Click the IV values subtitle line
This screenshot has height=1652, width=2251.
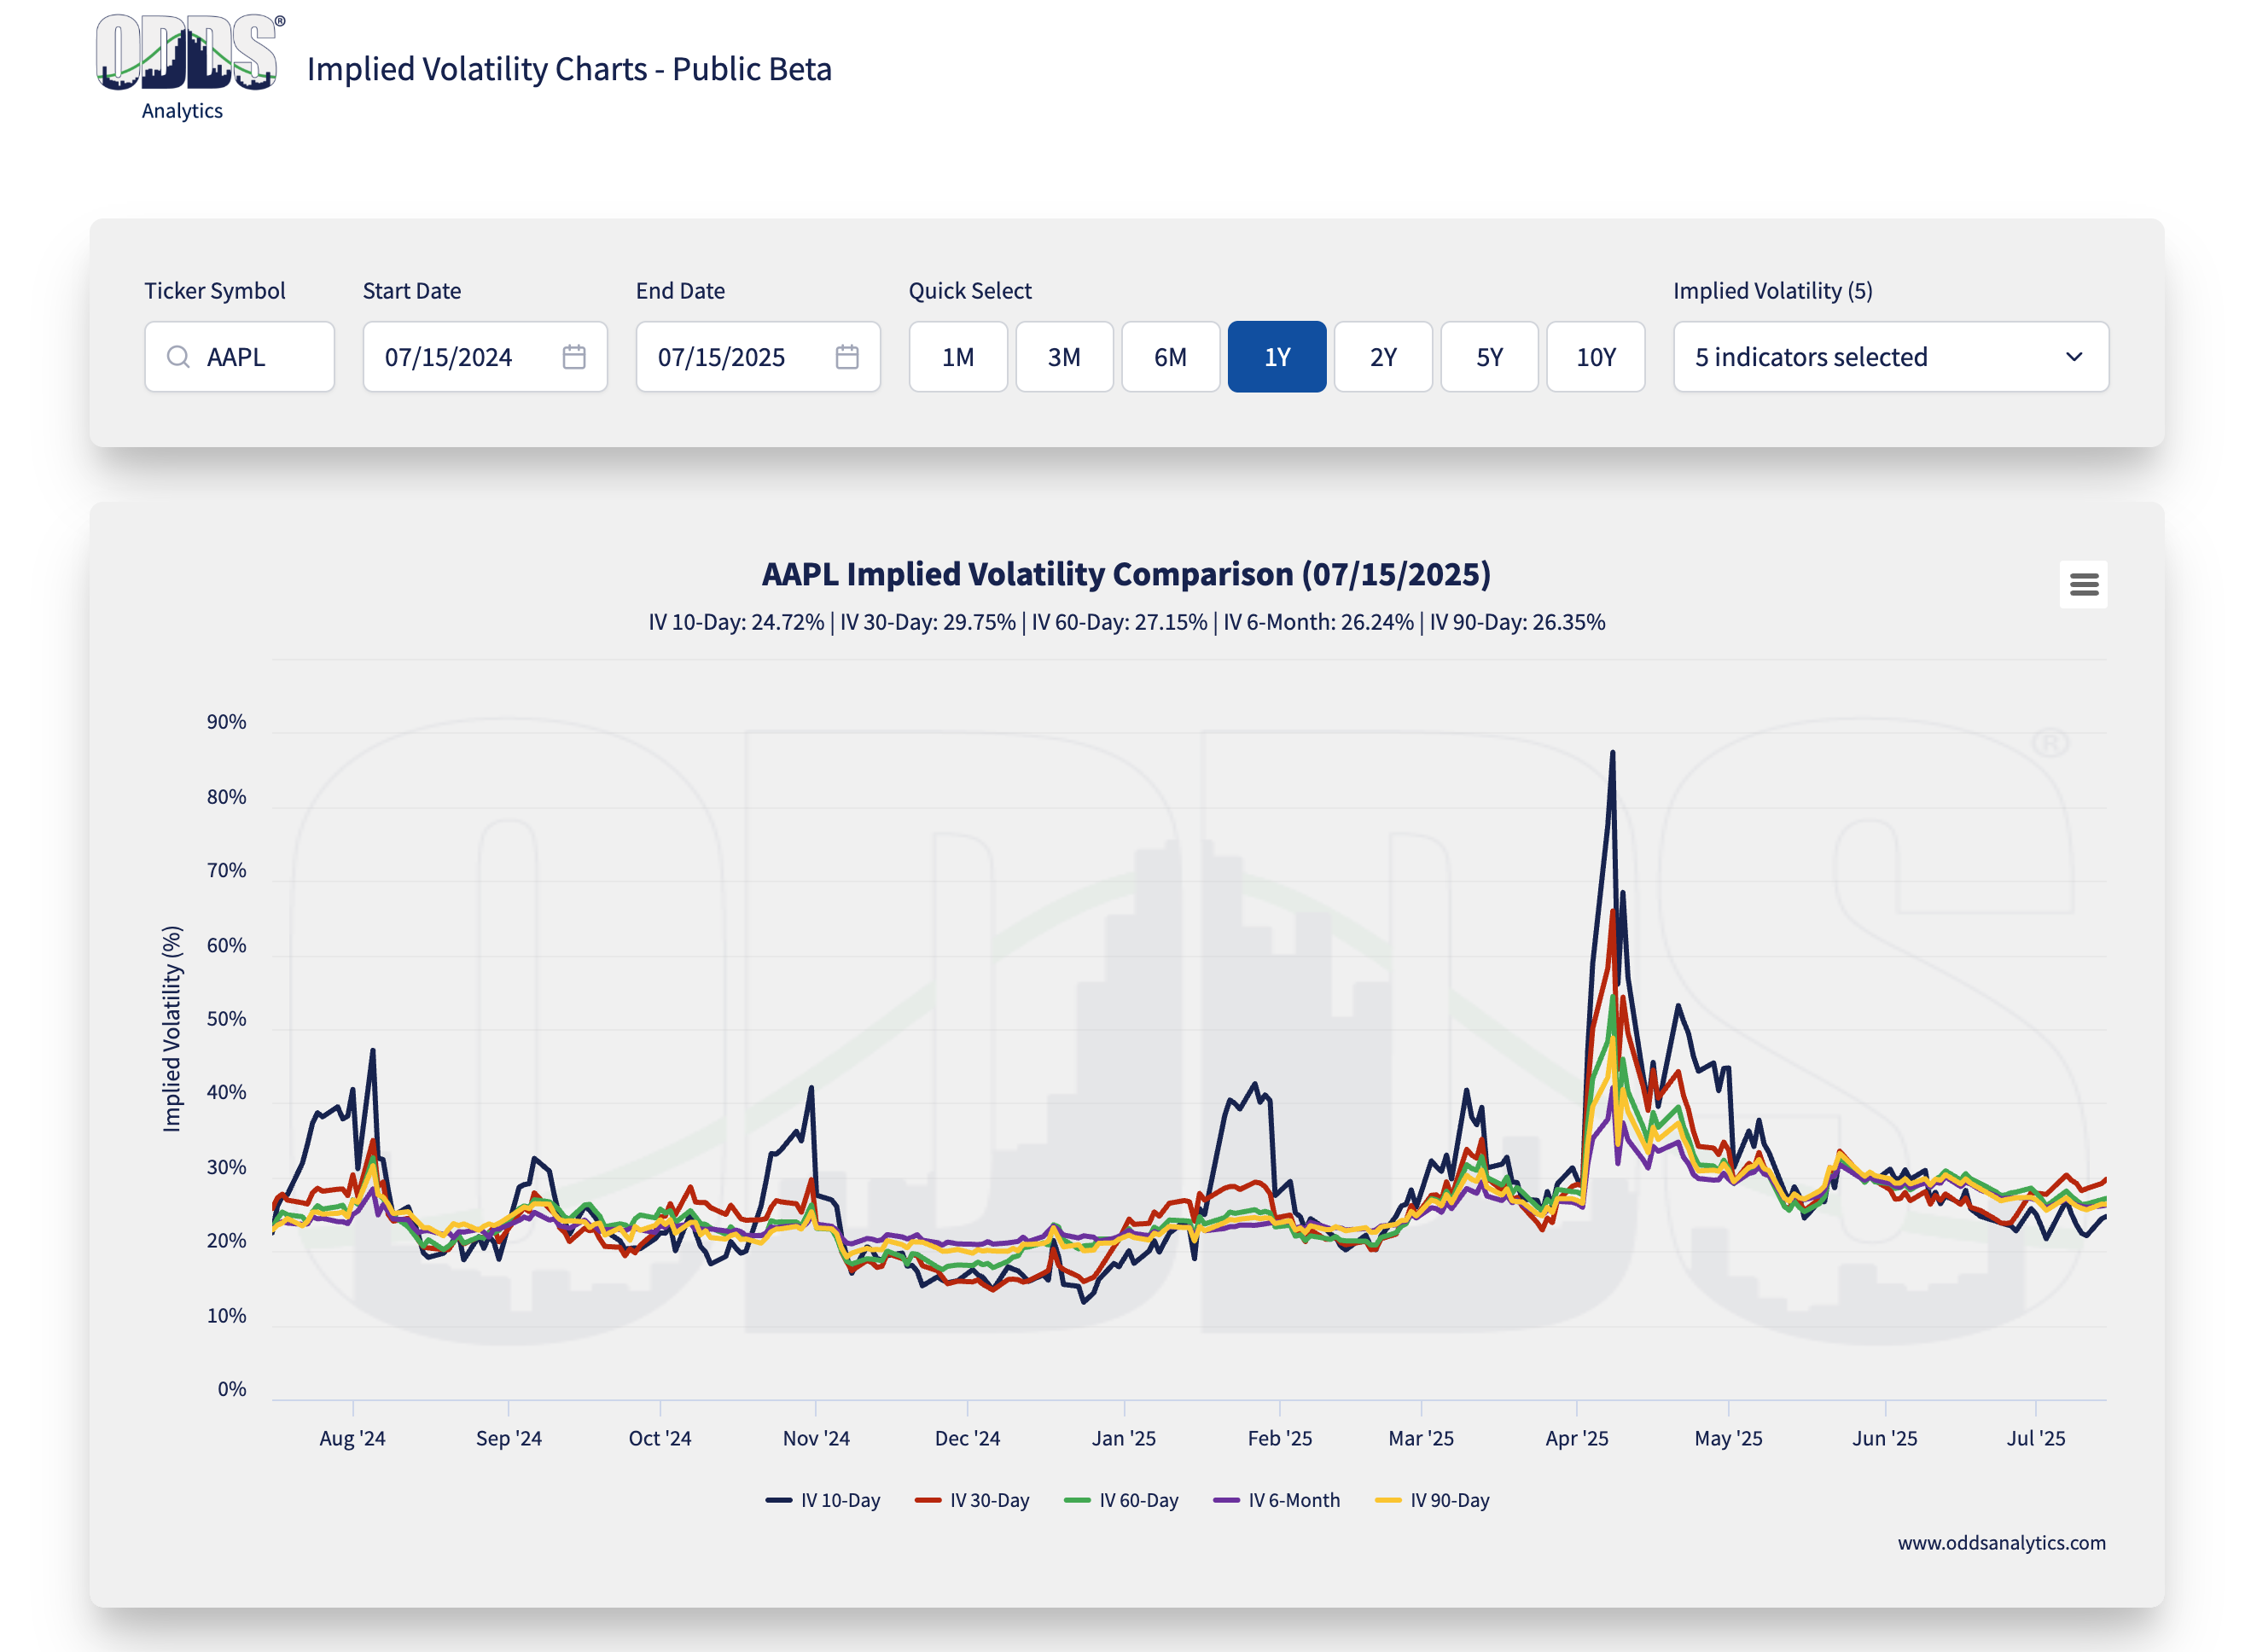click(x=1126, y=622)
